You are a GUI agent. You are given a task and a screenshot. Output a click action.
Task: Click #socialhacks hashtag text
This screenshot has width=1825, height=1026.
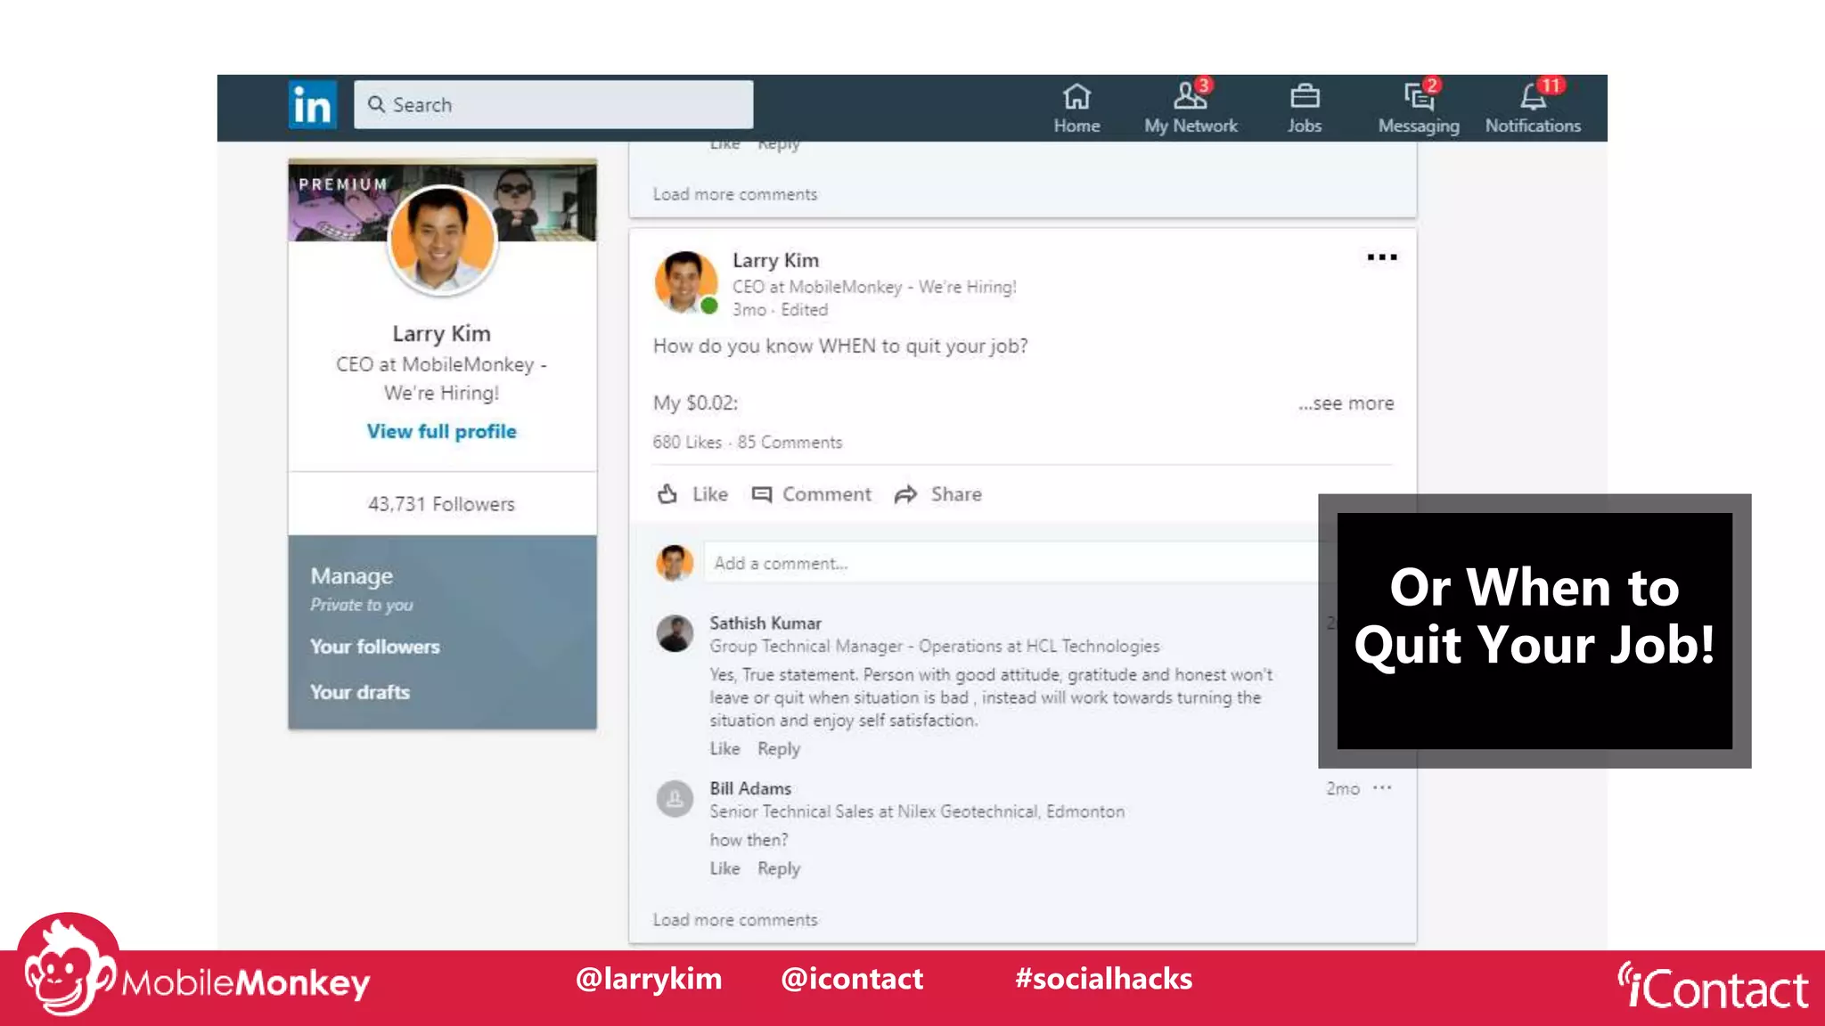click(1103, 979)
